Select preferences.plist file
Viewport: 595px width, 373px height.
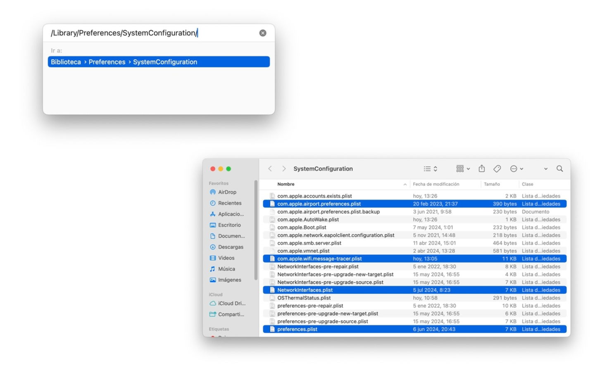click(414, 330)
